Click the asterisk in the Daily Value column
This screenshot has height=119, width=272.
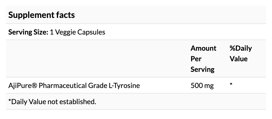231,84
